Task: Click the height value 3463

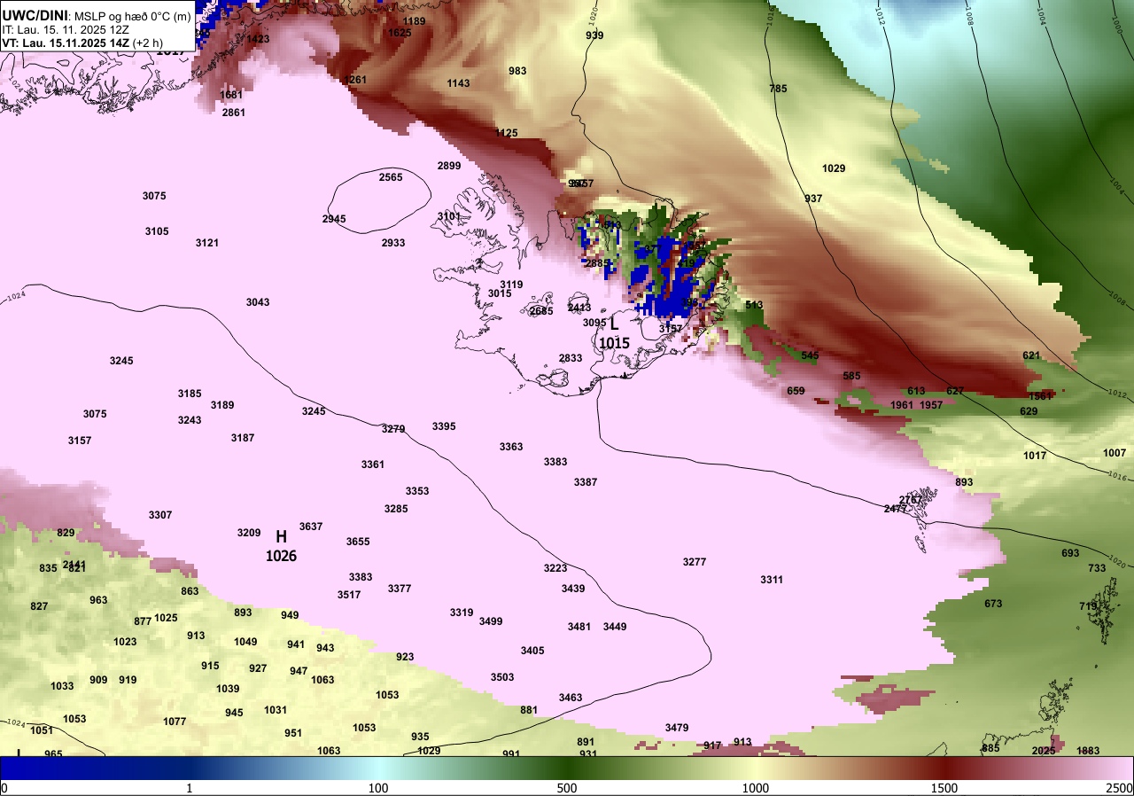Action: pyautogui.click(x=571, y=698)
